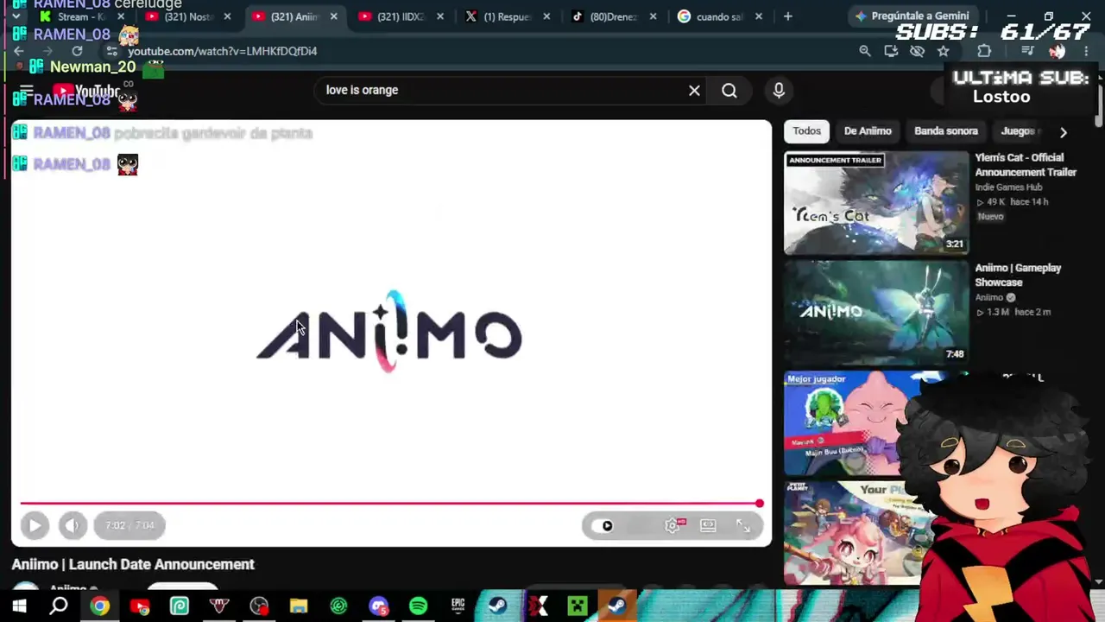Mute the video with the volume button
The image size is (1105, 622).
pos(73,525)
